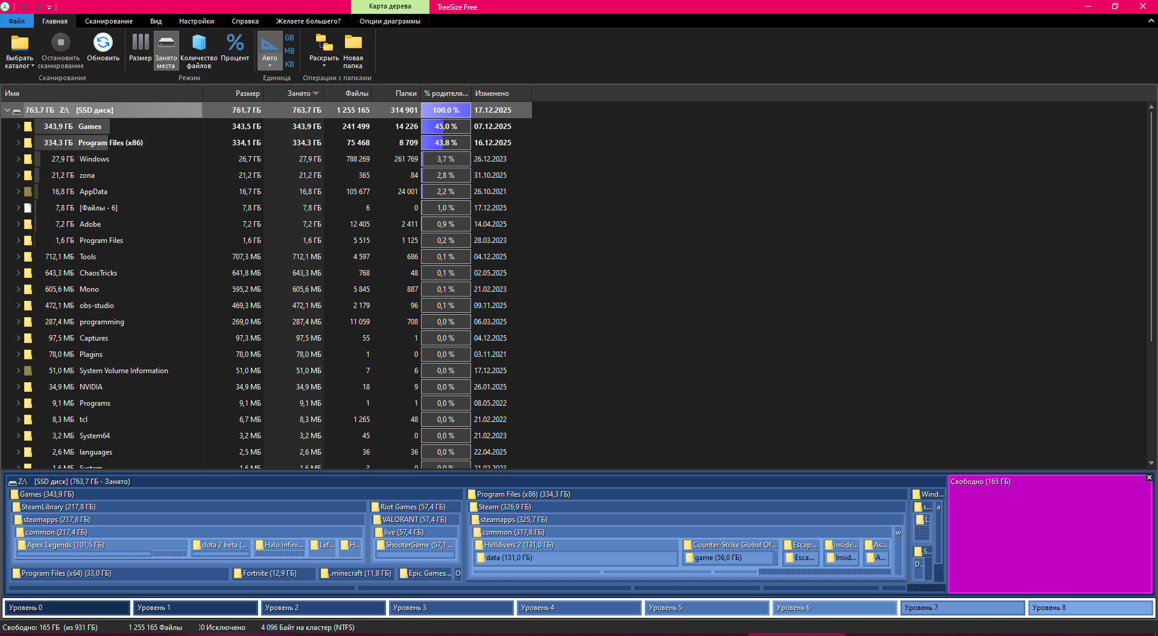This screenshot has width=1158, height=636.
Task: Expand the AppData folder row
Action: (x=18, y=192)
